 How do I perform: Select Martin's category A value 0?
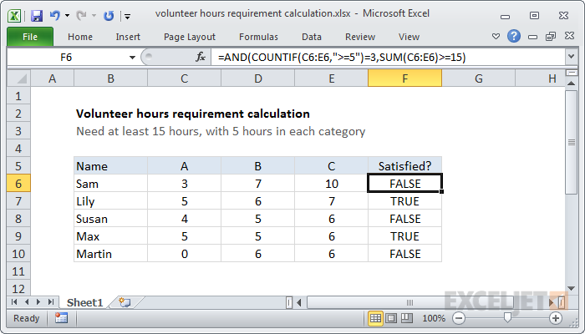click(x=185, y=254)
